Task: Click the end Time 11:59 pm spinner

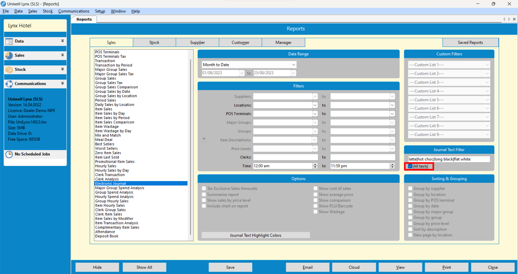Action: click(392, 166)
